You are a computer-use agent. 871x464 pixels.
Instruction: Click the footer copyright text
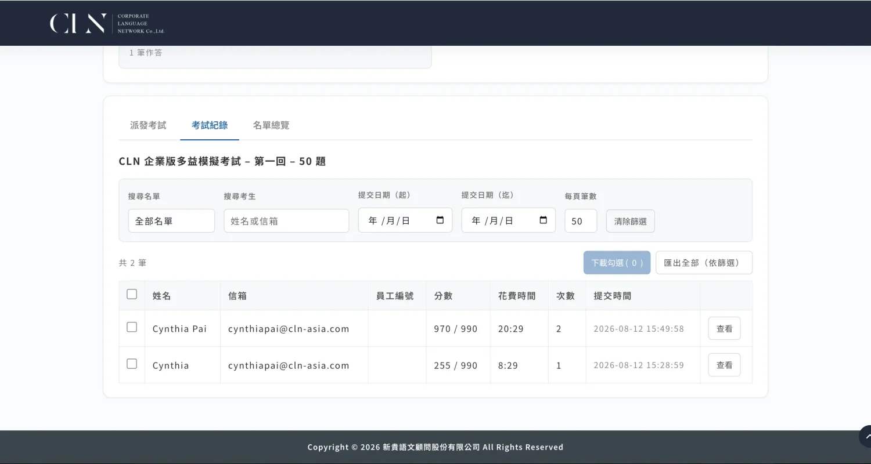[435, 447]
